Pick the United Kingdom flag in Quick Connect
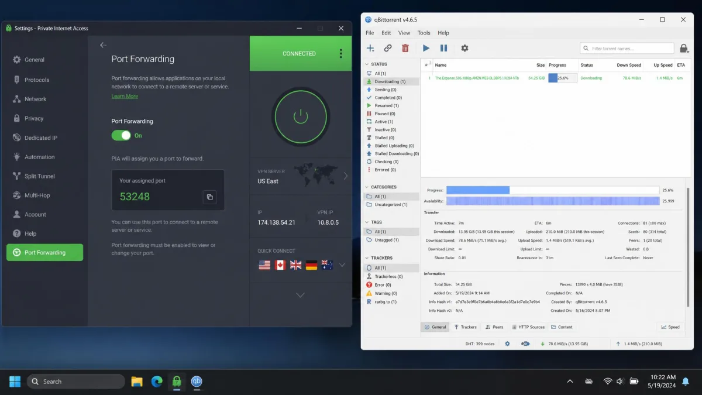This screenshot has width=702, height=395. coord(296,265)
